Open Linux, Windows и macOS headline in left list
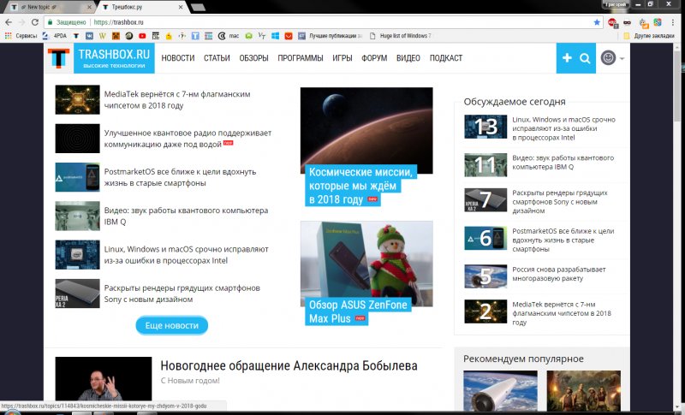Image resolution: width=685 pixels, height=415 pixels. coord(186,255)
